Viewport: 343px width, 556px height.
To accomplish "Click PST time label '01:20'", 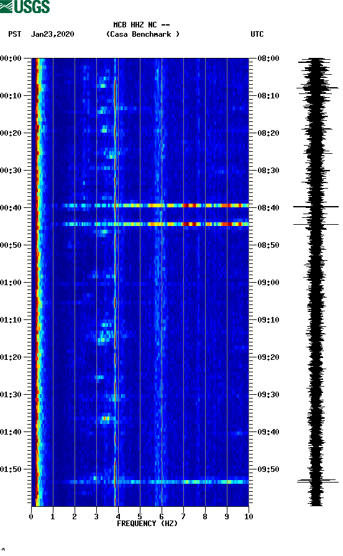I will [11, 357].
